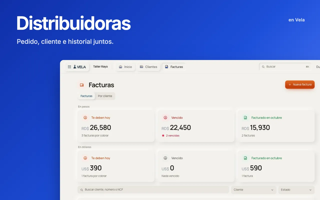The width and height of the screenshot is (320, 200).
Task: Click the RD$ 22,450 overdue amount
Action: [x=176, y=128]
